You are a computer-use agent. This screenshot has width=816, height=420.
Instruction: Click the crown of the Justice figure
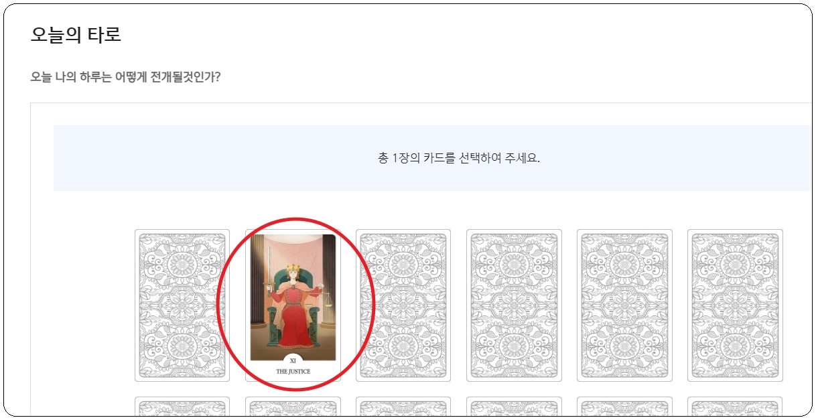point(292,269)
